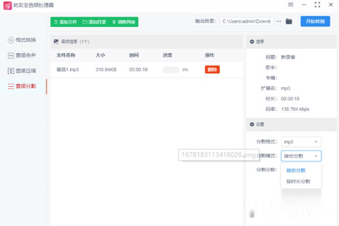Click the app logo in title bar
Screen dimensions: 339x226
click(x=7, y=5)
